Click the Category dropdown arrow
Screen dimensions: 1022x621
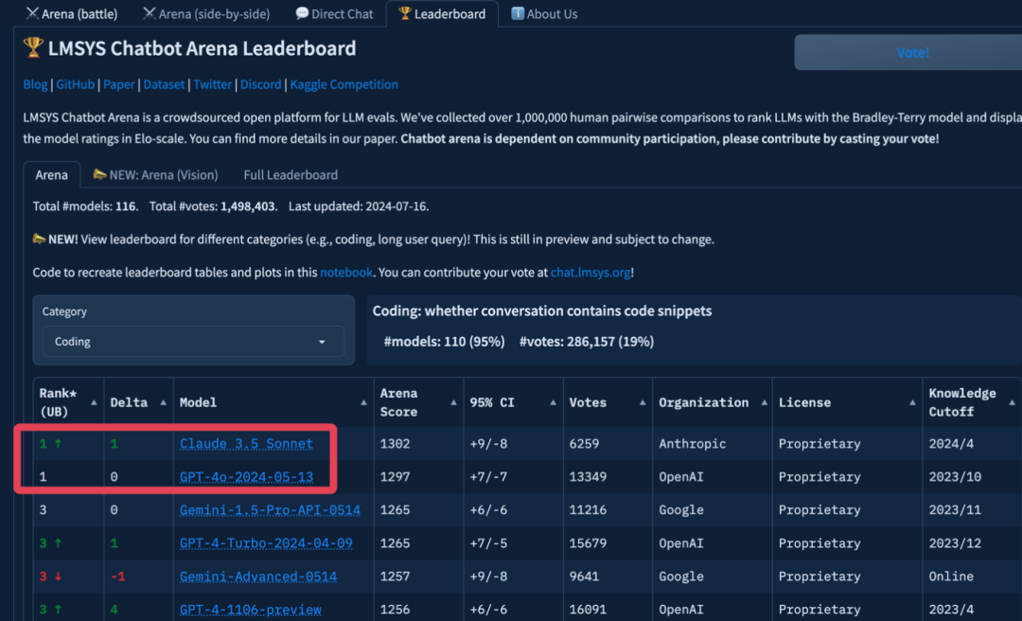click(322, 342)
